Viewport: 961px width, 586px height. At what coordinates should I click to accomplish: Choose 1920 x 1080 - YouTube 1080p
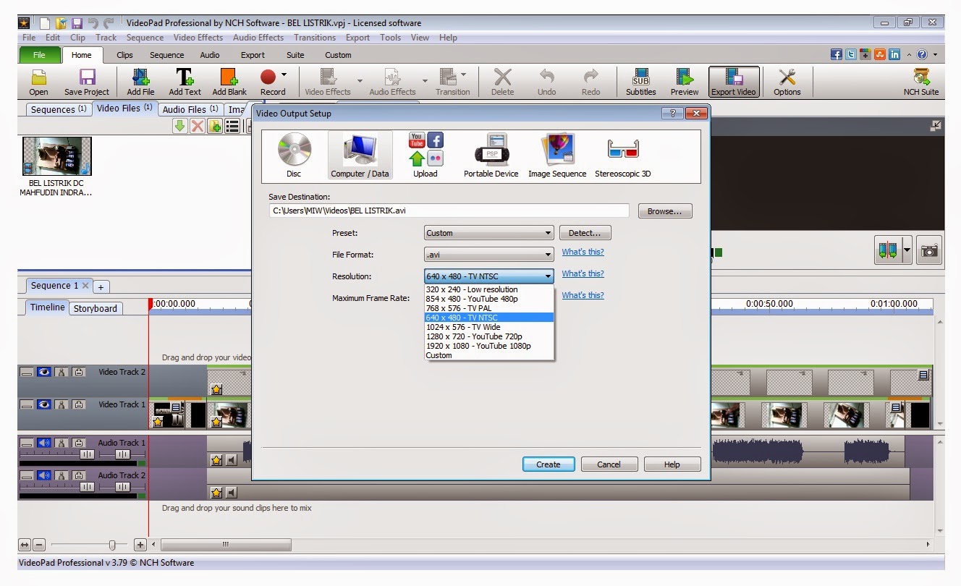(489, 346)
